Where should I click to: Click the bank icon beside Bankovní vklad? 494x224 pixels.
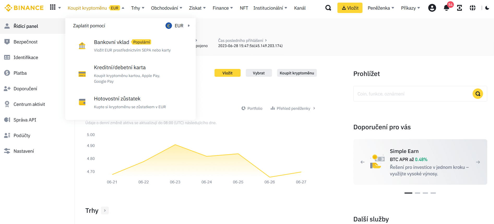(82, 46)
